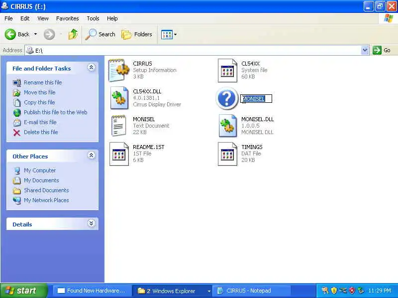
Task: Switch to CIRRUS - Notepad taskbar button
Action: (x=251, y=291)
